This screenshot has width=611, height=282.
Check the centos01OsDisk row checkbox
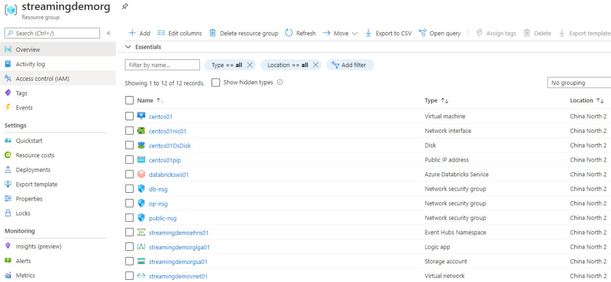click(130, 145)
